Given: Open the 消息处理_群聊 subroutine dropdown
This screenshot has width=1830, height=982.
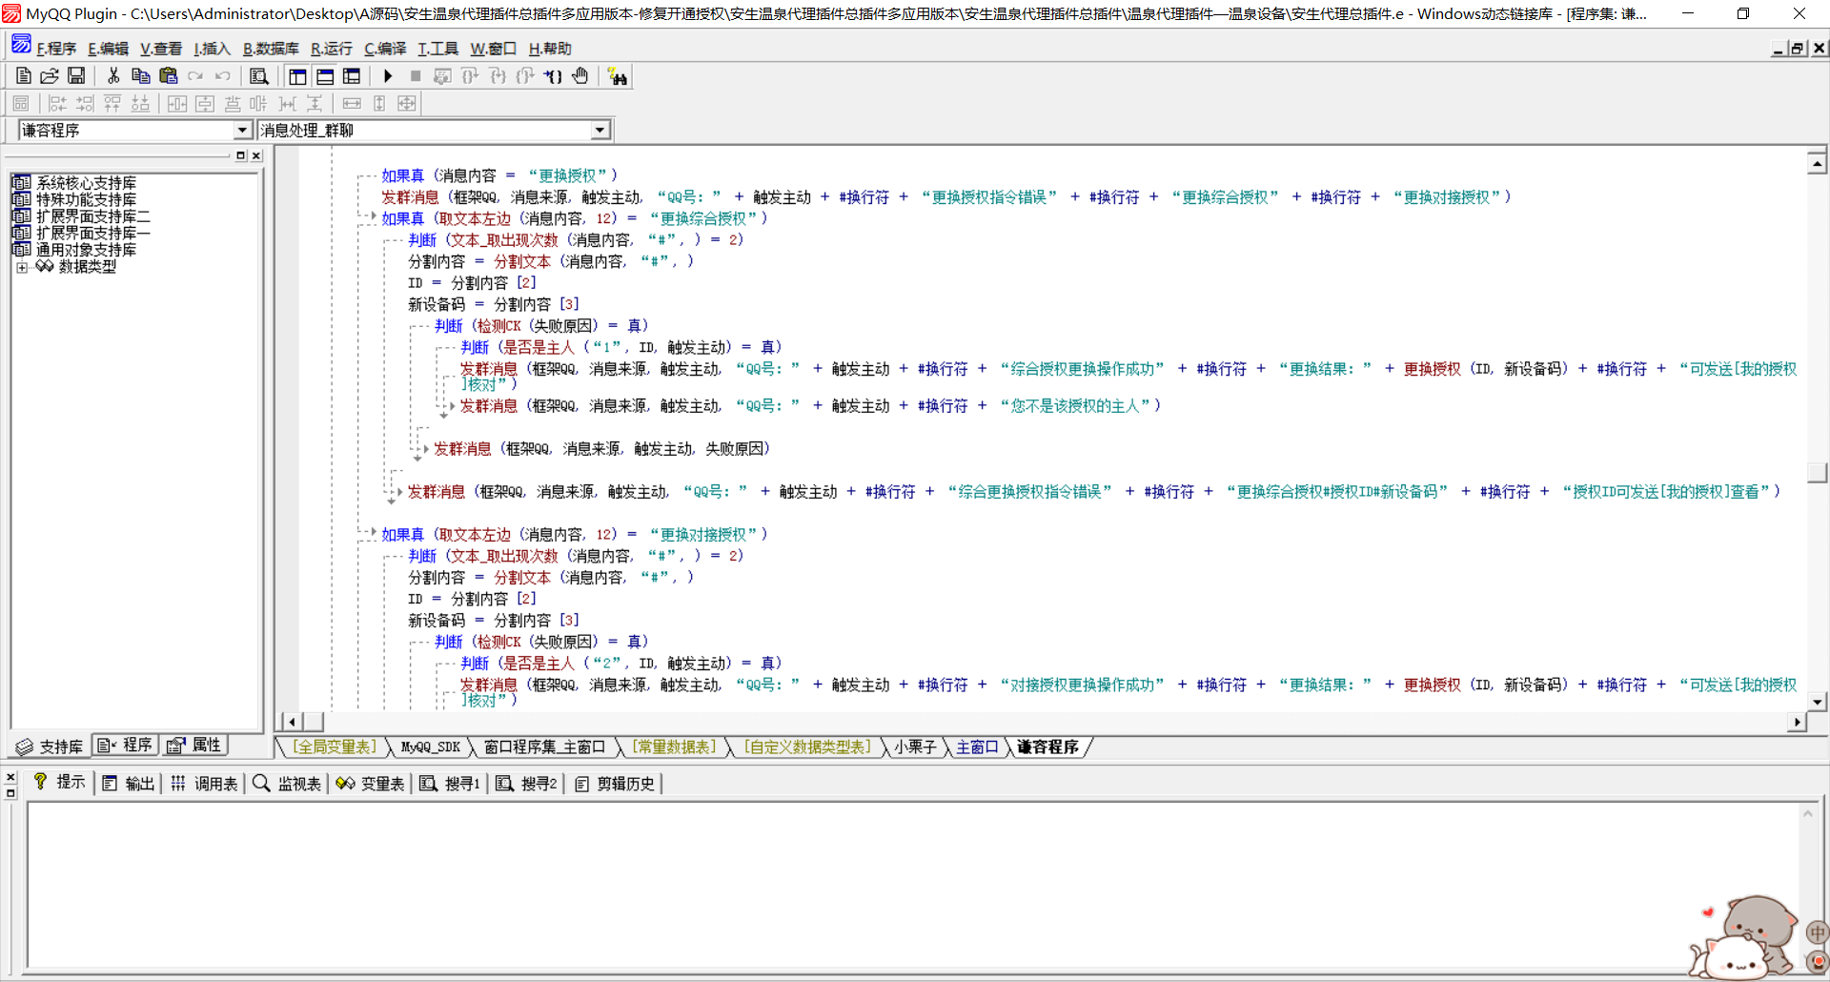Looking at the screenshot, I should coord(600,131).
